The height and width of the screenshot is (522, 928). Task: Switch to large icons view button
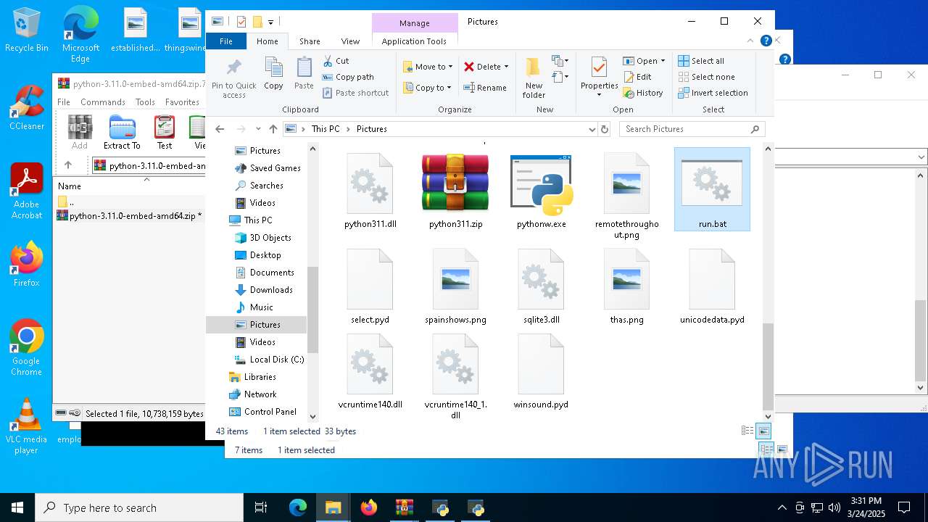point(763,431)
